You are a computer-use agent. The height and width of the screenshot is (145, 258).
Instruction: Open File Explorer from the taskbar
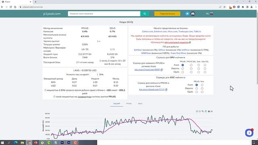click(x=23, y=143)
